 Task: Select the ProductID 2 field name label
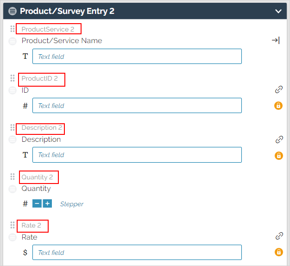pos(39,78)
